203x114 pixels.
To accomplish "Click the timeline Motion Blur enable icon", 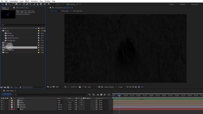I will click(x=105, y=95).
